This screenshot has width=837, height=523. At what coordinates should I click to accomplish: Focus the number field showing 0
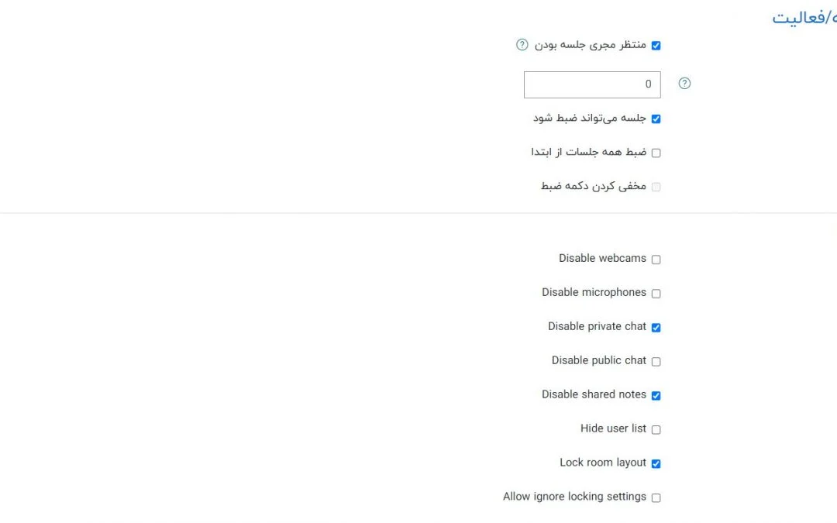[x=592, y=84]
